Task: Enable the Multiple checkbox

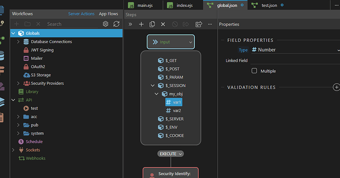Action: pyautogui.click(x=254, y=71)
